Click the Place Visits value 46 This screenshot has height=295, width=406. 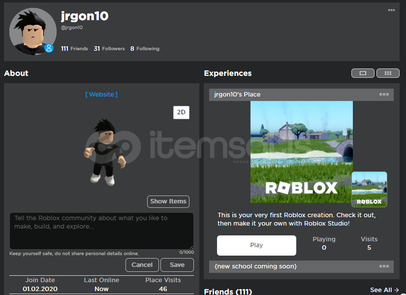[163, 289]
